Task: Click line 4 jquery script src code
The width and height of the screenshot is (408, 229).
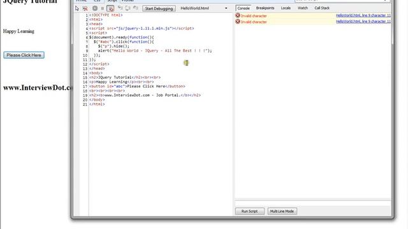Action: click(142, 28)
